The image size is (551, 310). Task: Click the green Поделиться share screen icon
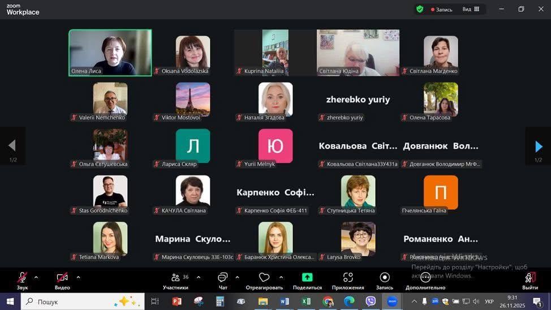[307, 278]
